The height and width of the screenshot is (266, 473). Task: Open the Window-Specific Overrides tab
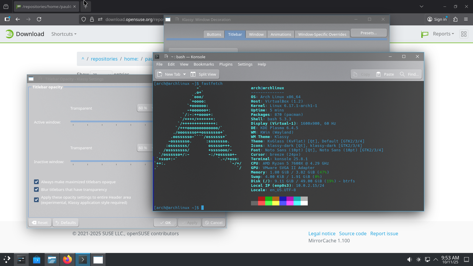click(322, 34)
